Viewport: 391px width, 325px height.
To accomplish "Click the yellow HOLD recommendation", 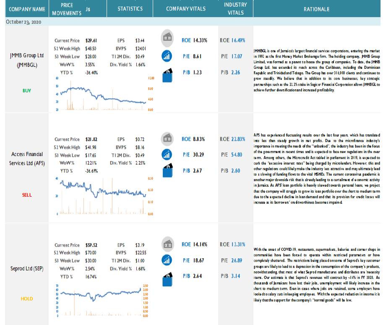I will (x=27, y=299).
